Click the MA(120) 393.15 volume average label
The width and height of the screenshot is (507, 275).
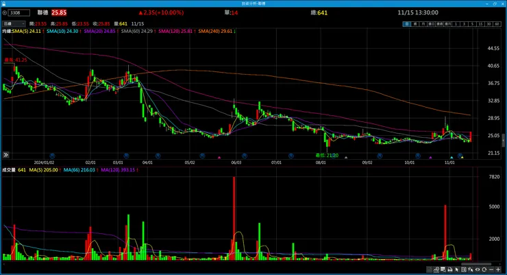point(118,170)
